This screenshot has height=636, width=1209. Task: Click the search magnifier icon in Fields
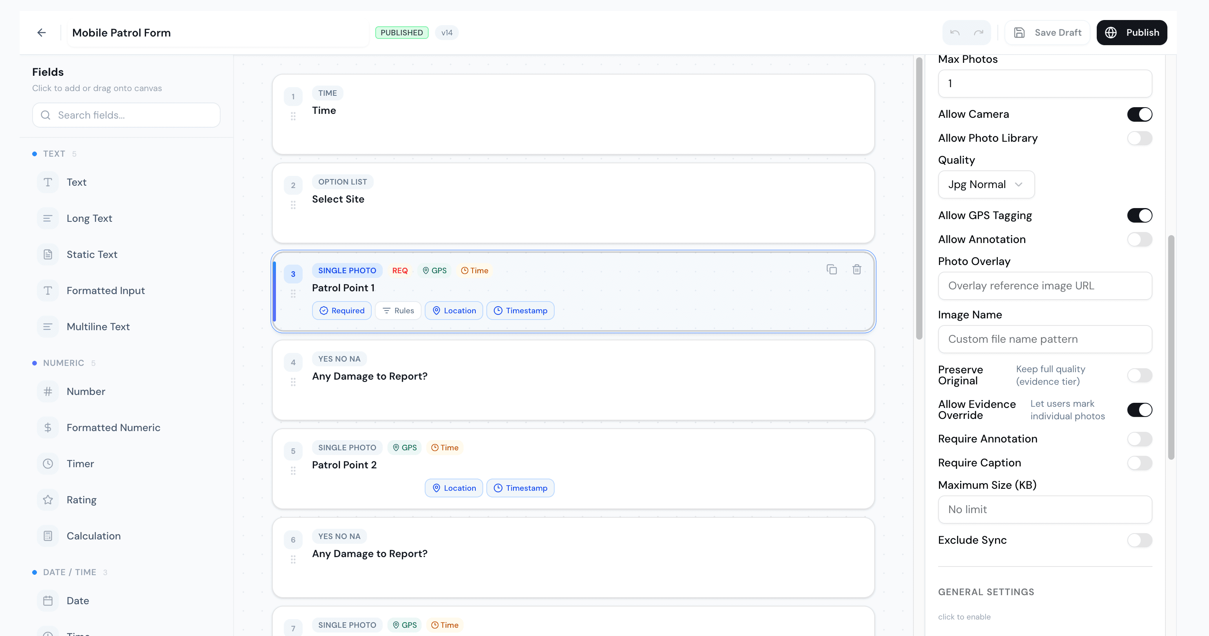pos(46,115)
